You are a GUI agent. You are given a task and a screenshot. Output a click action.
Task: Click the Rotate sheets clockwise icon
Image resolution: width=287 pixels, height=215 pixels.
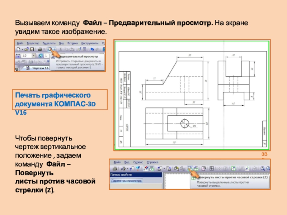click(196, 168)
